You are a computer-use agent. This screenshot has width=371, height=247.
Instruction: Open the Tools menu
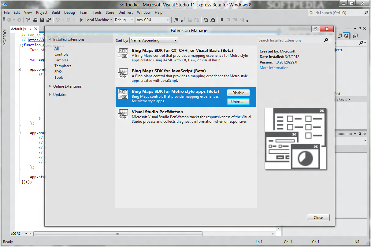[97, 13]
